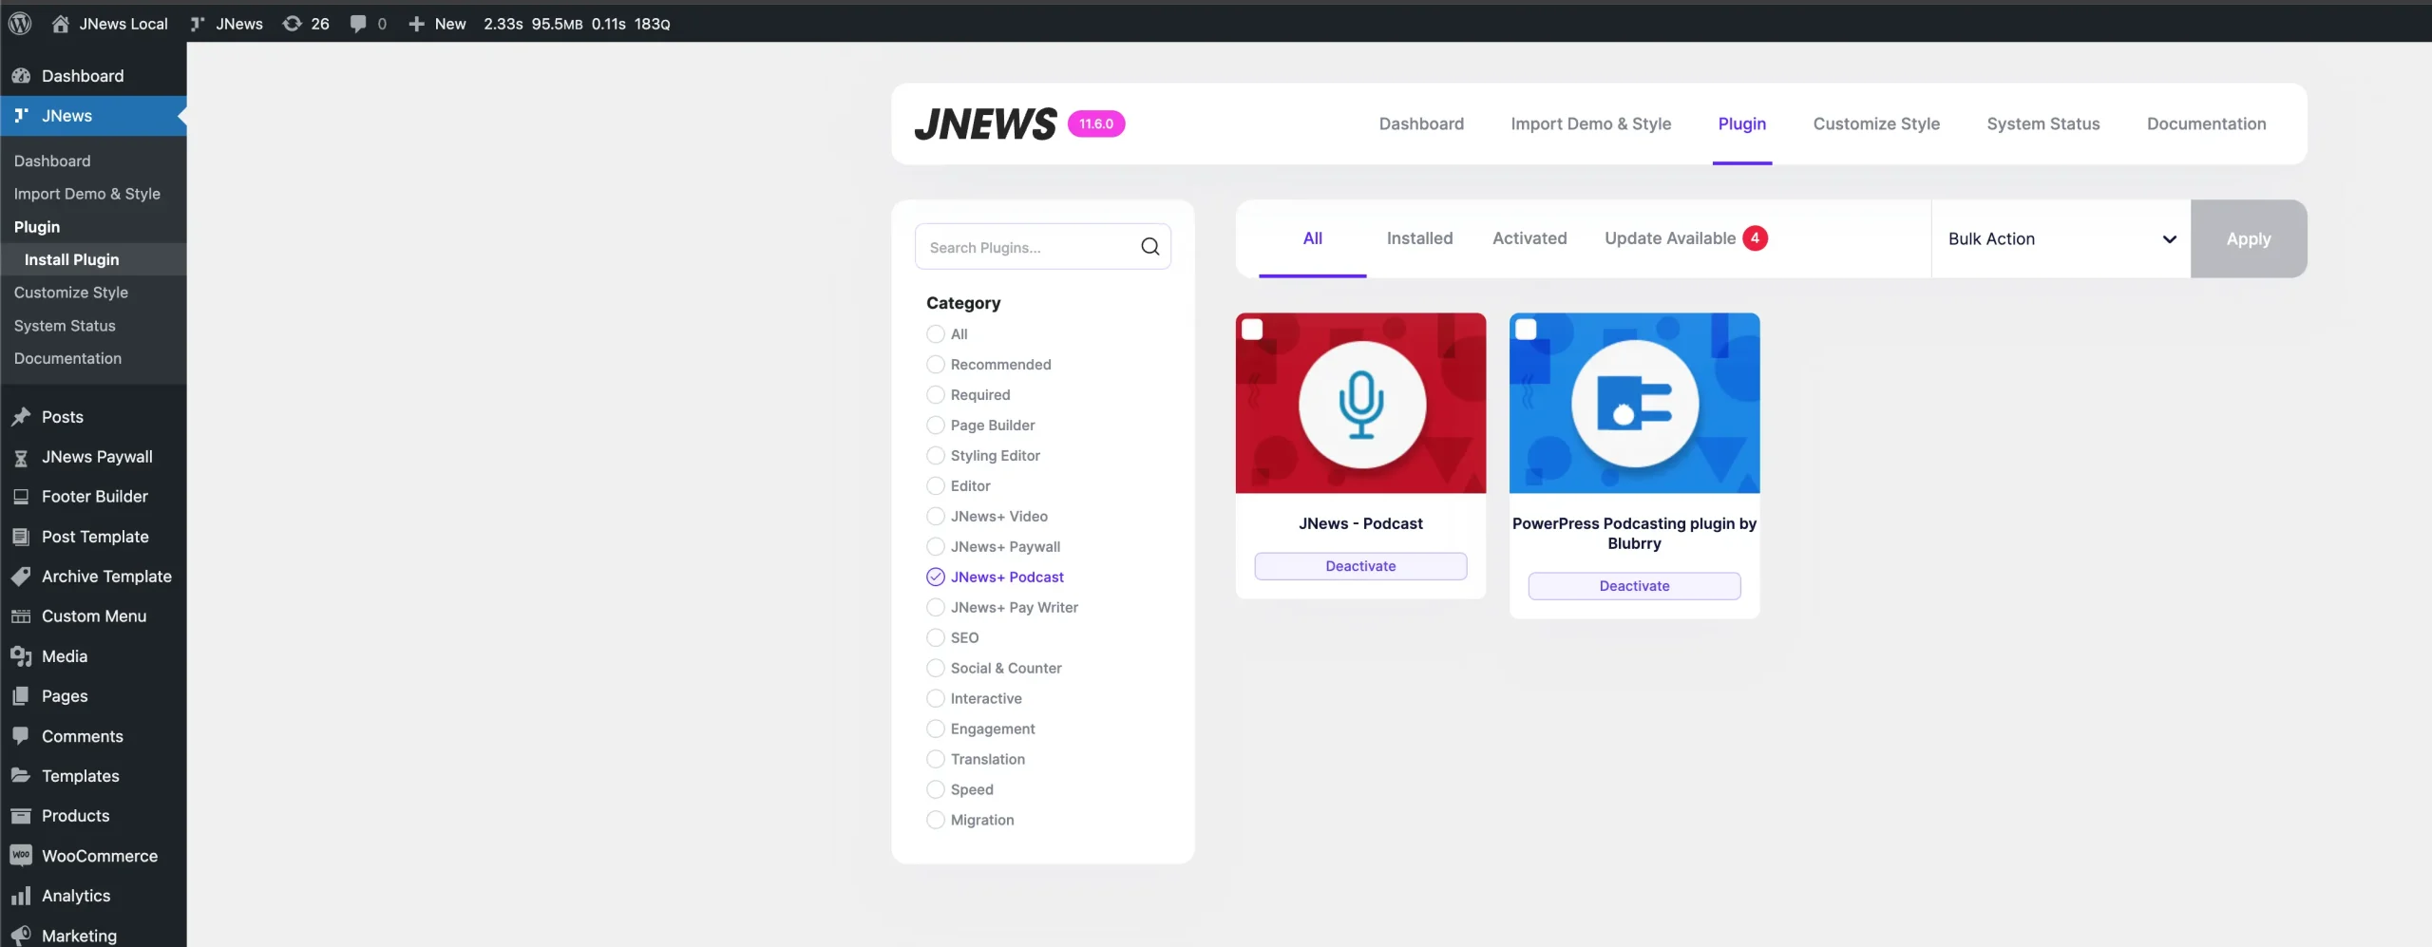Screen dimensions: 2432x947
Task: Click the search magnifier icon in plugin search
Action: point(1149,247)
